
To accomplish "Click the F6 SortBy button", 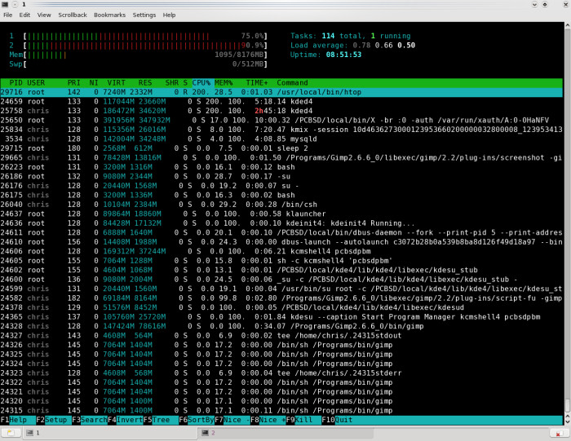I will click(x=197, y=420).
